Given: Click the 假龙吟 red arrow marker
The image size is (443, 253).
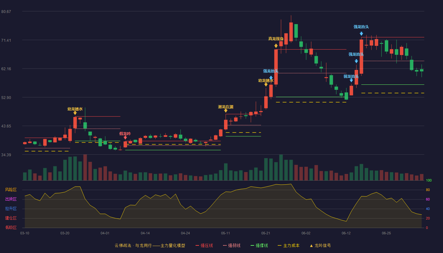Looking at the screenshot, I should pos(125,138).
